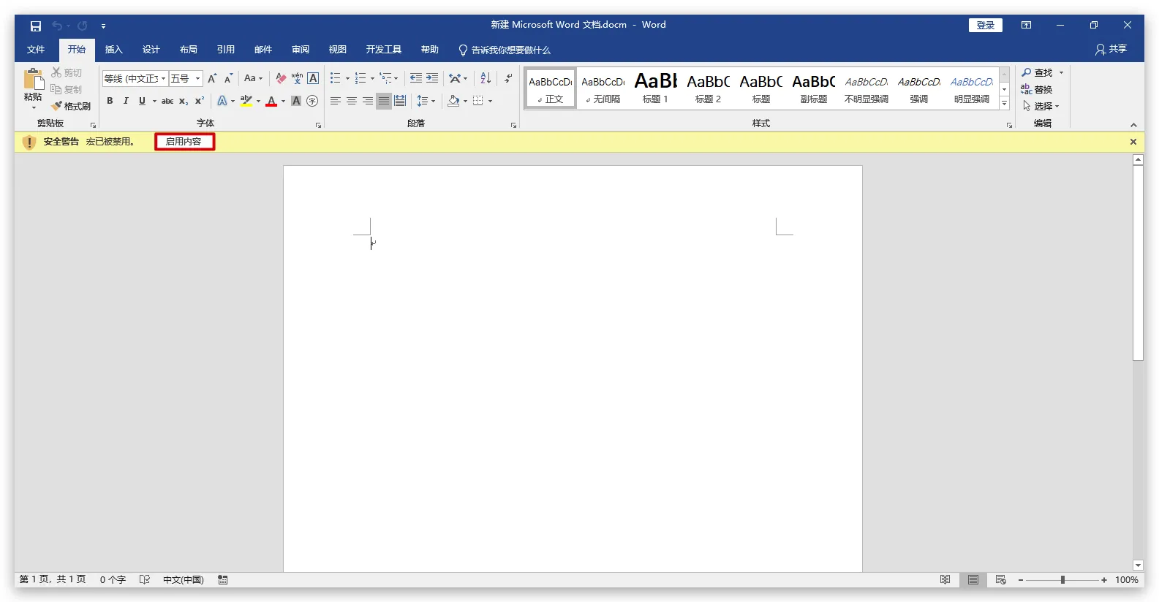Image resolution: width=1159 pixels, height=602 pixels.
Task: Toggle show paragraph marks
Action: 508,78
